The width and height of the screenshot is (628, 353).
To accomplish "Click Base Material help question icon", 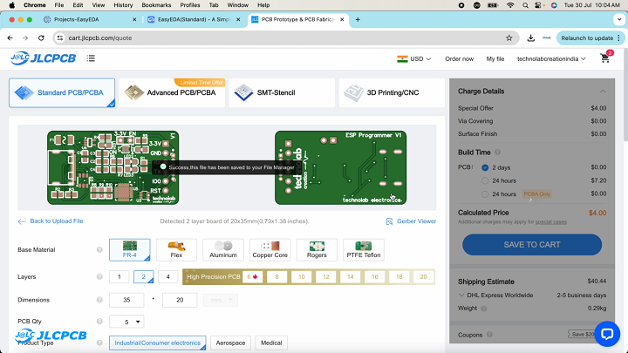I will (x=99, y=250).
